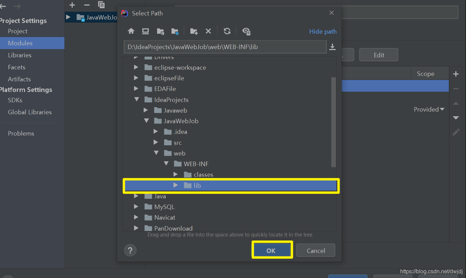The width and height of the screenshot is (466, 278).
Task: Open SDKs under Platform Settings
Action: (x=15, y=100)
